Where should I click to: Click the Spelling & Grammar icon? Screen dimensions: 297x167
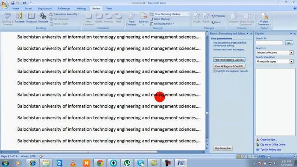tap(7, 19)
